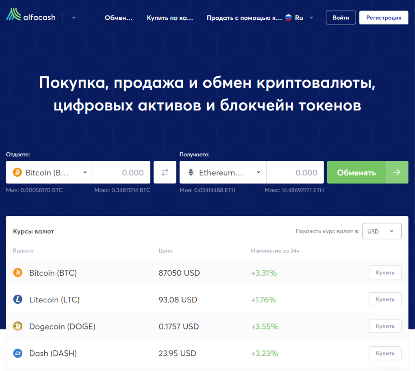The height and width of the screenshot is (371, 415).
Task: Click the Валюта column header
Action: (23, 250)
